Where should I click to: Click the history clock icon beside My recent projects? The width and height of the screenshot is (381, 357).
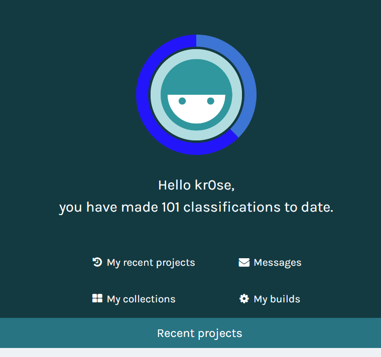(97, 262)
